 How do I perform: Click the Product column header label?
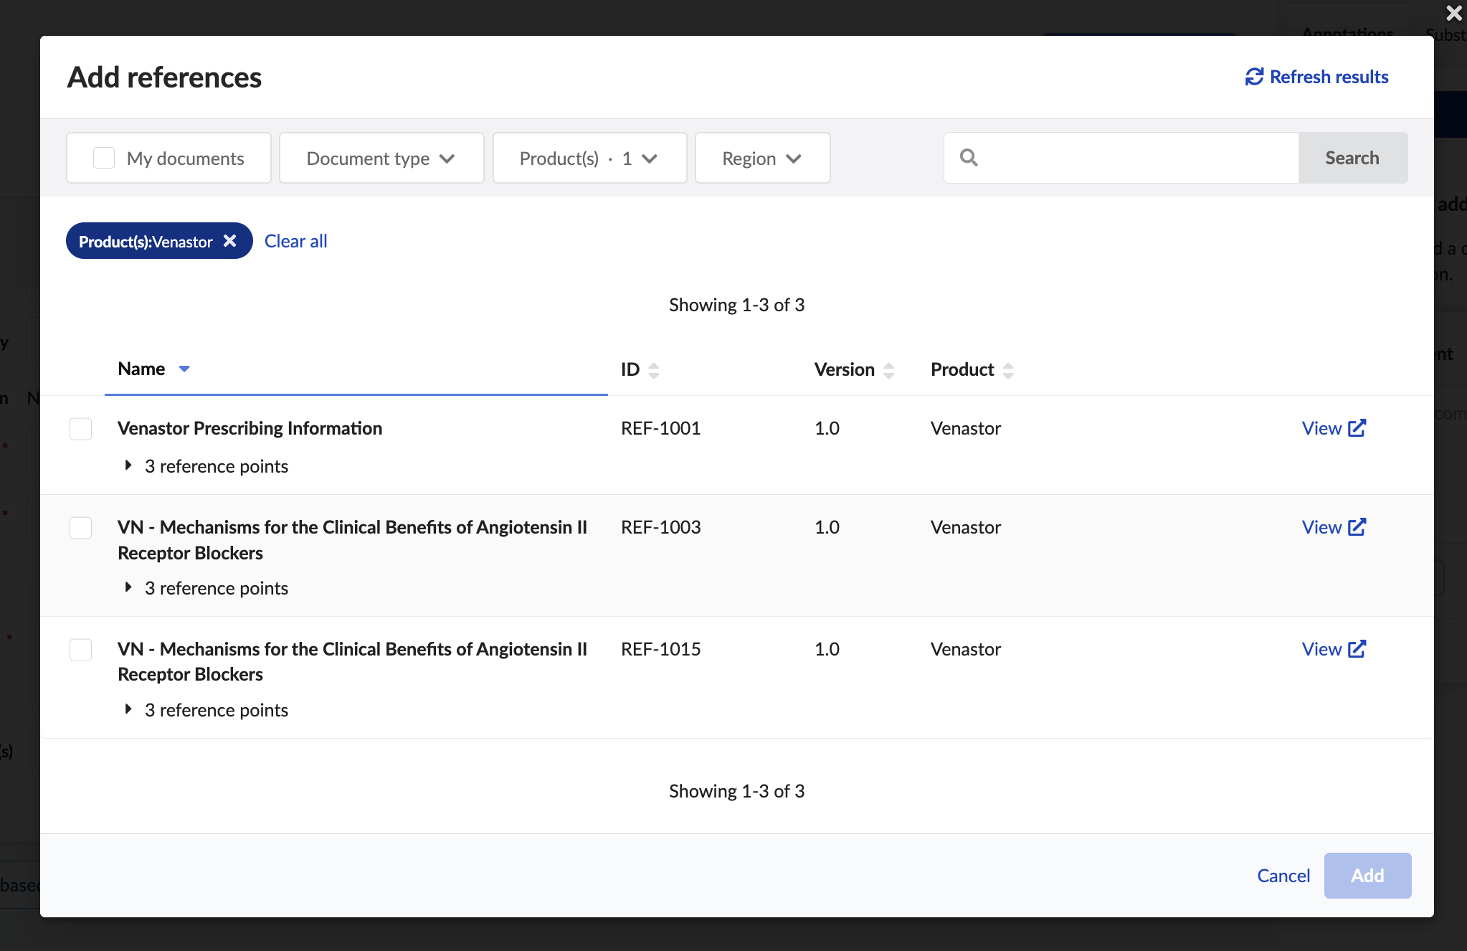962,369
